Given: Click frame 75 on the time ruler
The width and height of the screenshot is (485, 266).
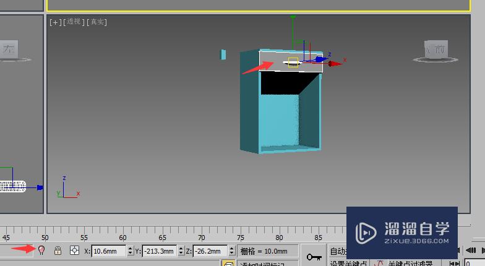Looking at the screenshot, I should coord(240,238).
